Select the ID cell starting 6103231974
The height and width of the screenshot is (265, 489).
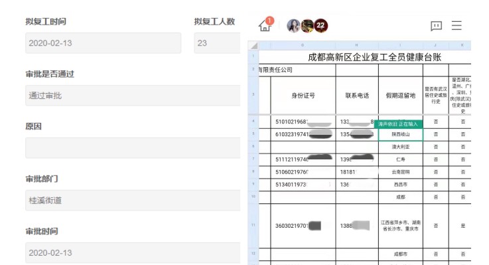click(303, 135)
